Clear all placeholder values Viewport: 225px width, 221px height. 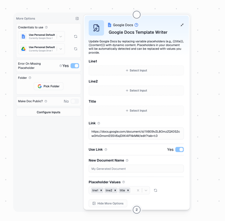(x=138, y=190)
